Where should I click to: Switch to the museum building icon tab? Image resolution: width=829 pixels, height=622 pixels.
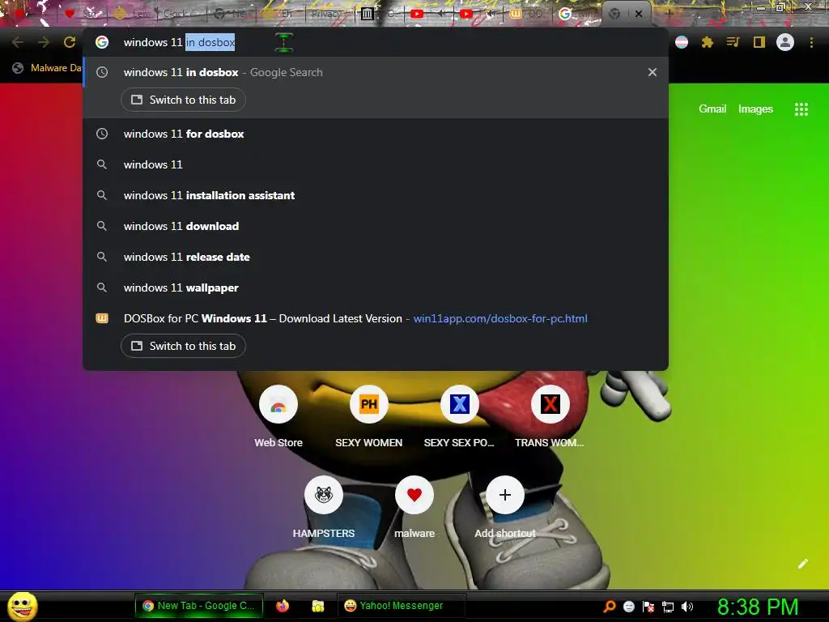click(x=377, y=14)
